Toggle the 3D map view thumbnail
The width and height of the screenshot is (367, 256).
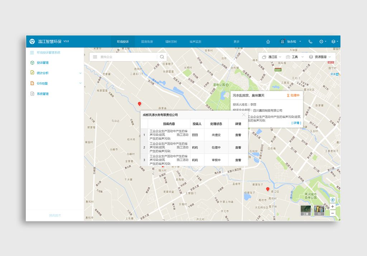(319, 211)
